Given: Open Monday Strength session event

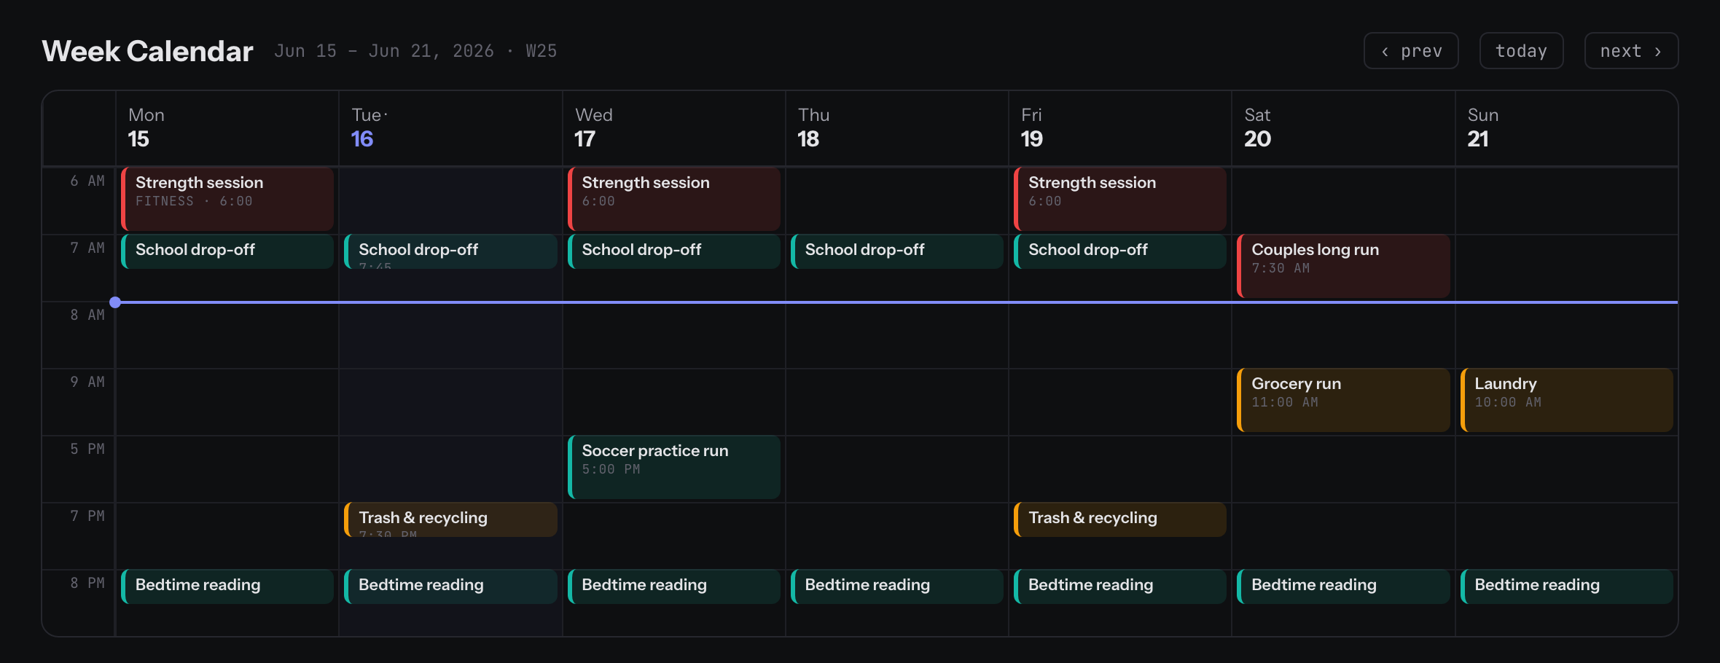Looking at the screenshot, I should (227, 199).
